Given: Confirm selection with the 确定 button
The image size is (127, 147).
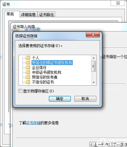Looking at the screenshot, I should click(60, 99).
